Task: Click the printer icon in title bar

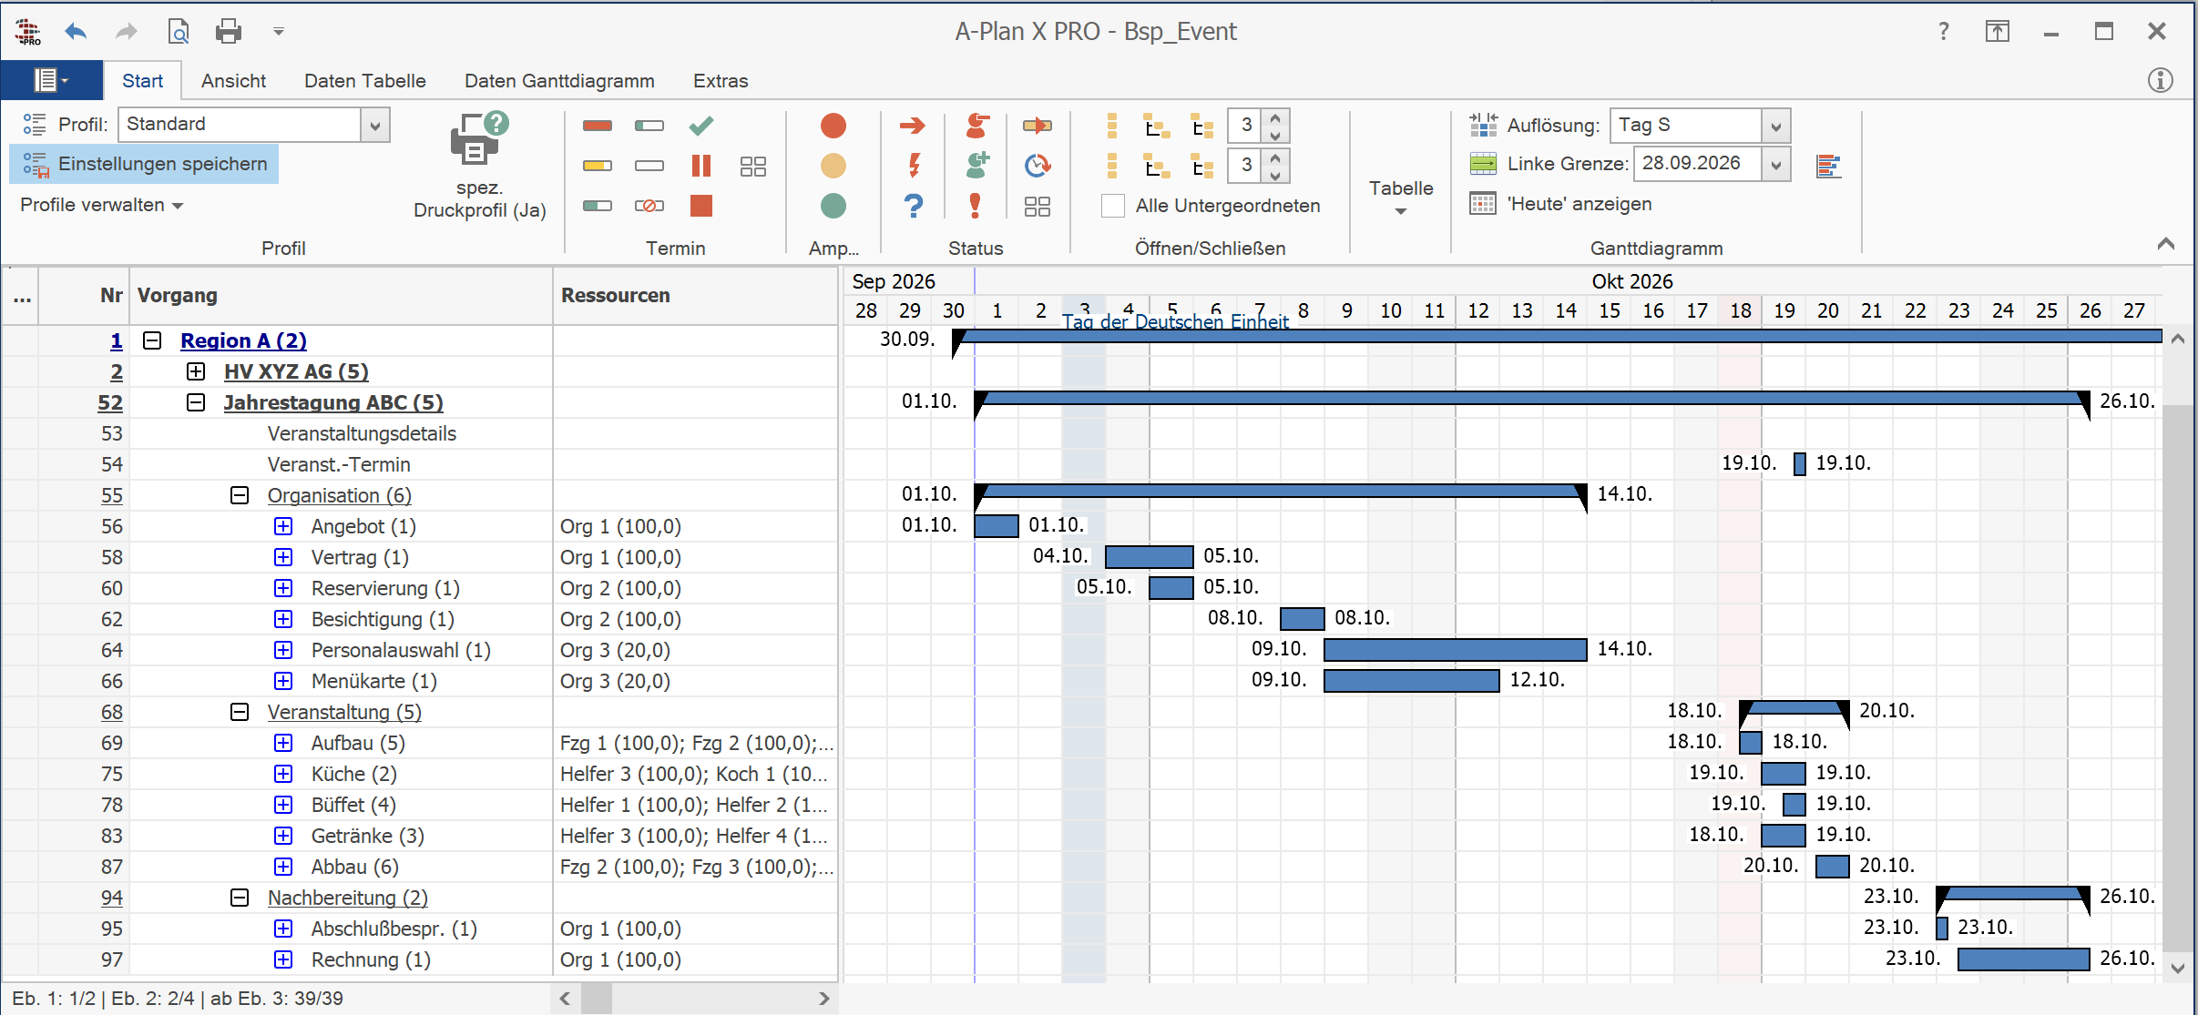Action: [229, 32]
